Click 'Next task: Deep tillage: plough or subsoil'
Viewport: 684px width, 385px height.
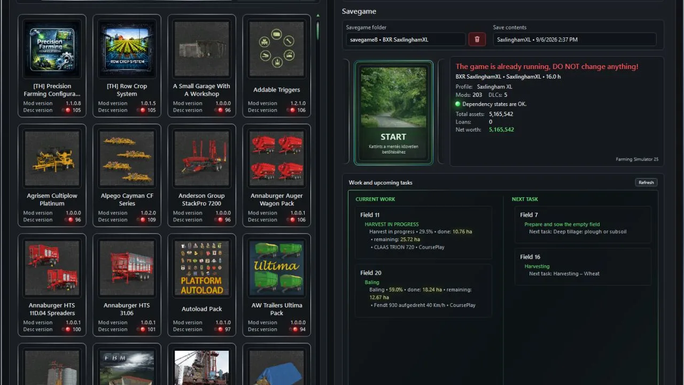tap(578, 232)
